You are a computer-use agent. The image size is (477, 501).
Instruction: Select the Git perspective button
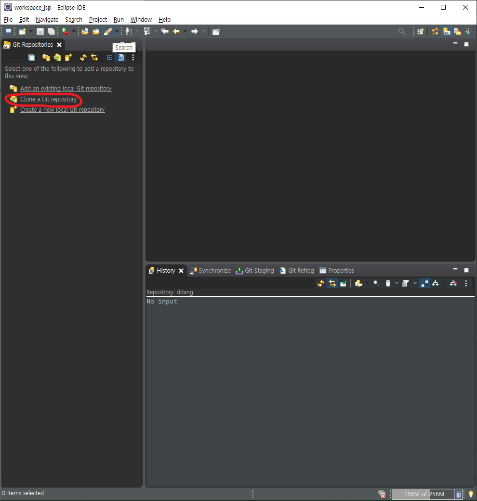(x=447, y=31)
